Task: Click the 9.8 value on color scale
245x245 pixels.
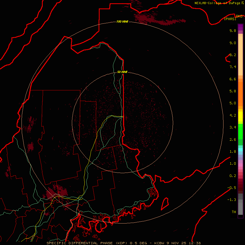Action: coord(233,30)
